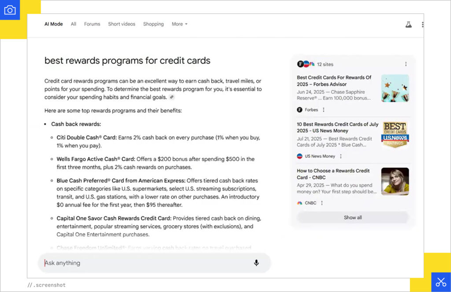This screenshot has height=292, width=451.
Task: Open Search Labs via the flask icon
Action: click(408, 24)
